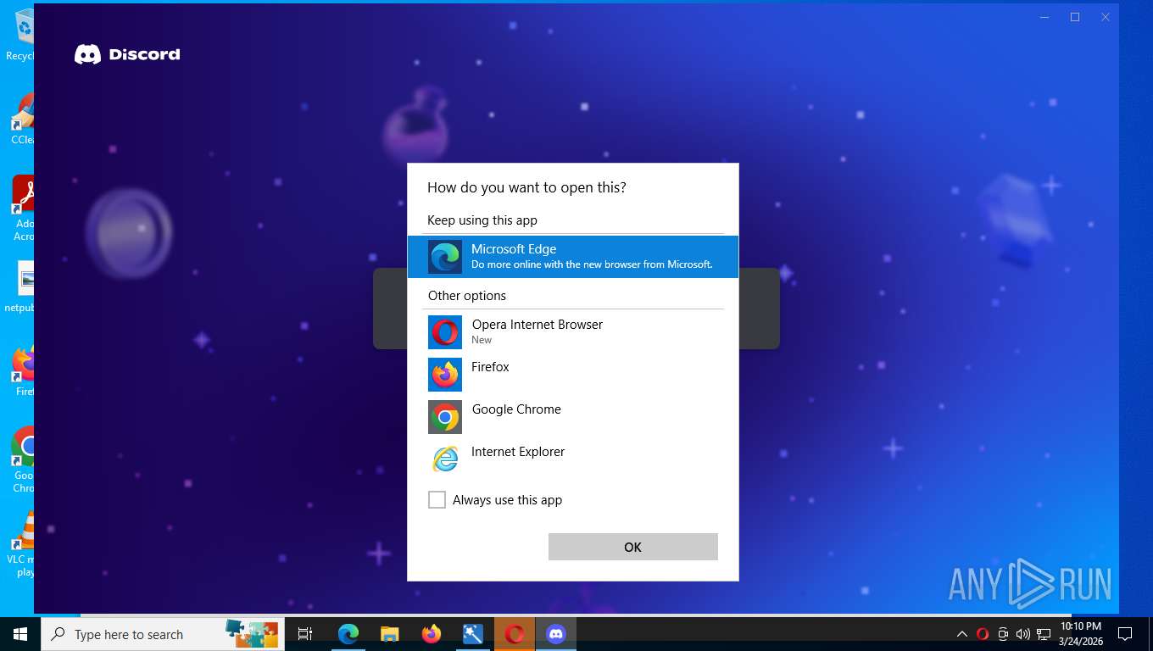Click Opera icon in system tray
Image resolution: width=1153 pixels, height=651 pixels.
[x=983, y=634]
